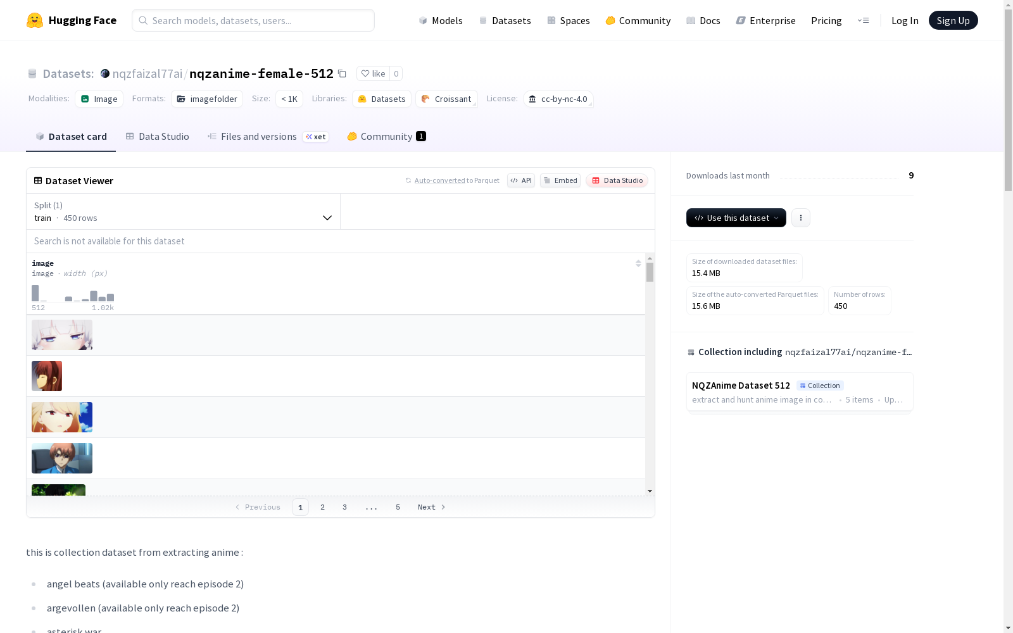Click the Collection badge
The height and width of the screenshot is (633, 1013).
click(x=820, y=385)
